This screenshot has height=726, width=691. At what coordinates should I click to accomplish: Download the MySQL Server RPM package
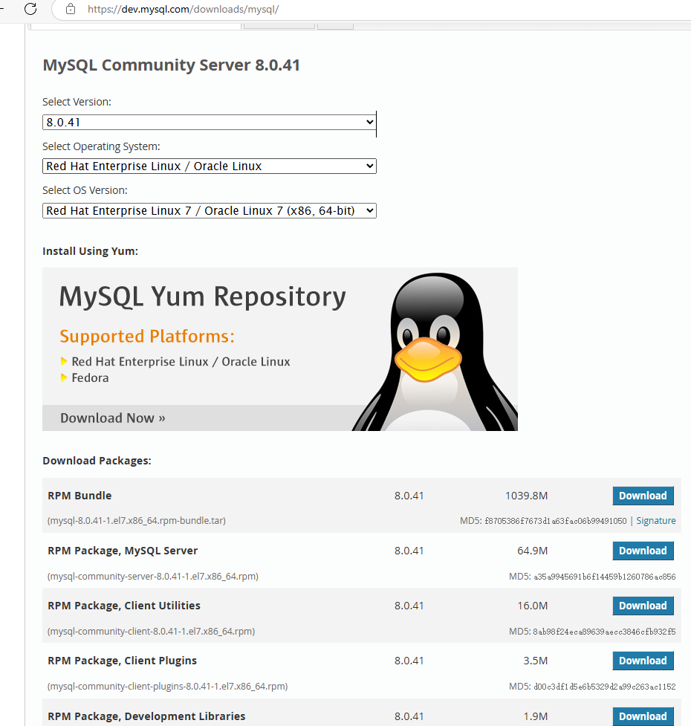643,551
